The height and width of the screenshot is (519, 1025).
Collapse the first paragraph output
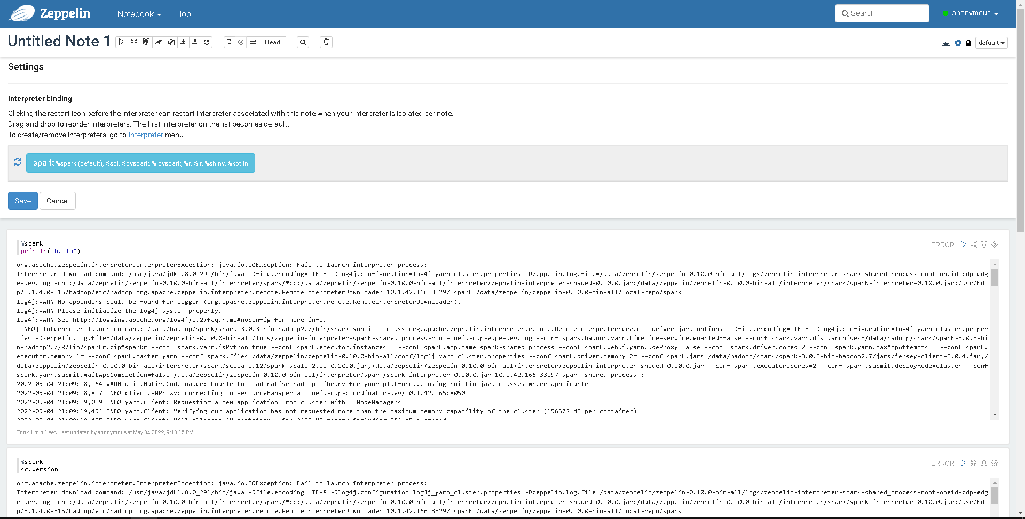[x=973, y=245]
